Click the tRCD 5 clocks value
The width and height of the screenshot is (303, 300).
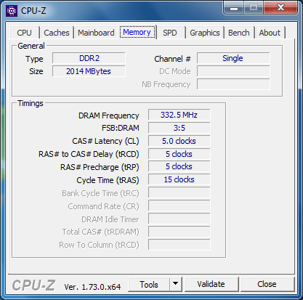tap(179, 154)
